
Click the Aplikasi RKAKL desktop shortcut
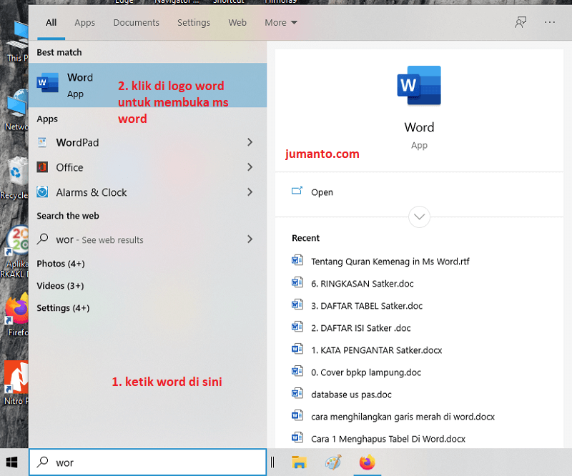16,241
